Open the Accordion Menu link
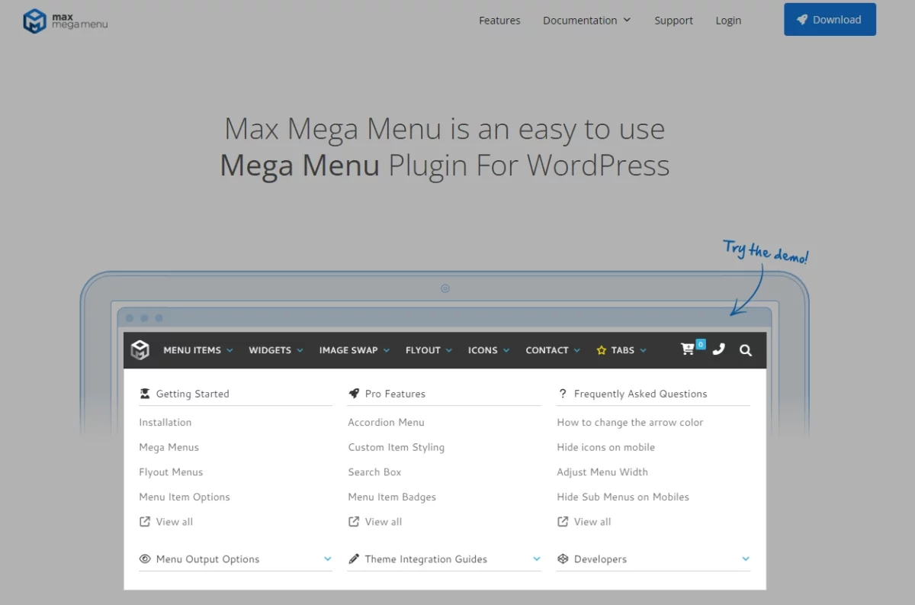Viewport: 915px width, 605px height. coord(386,422)
